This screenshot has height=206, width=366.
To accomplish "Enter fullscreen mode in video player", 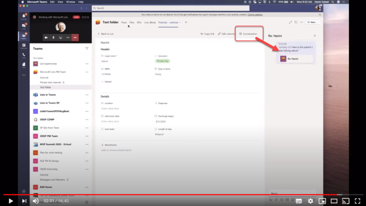I will pos(357,201).
